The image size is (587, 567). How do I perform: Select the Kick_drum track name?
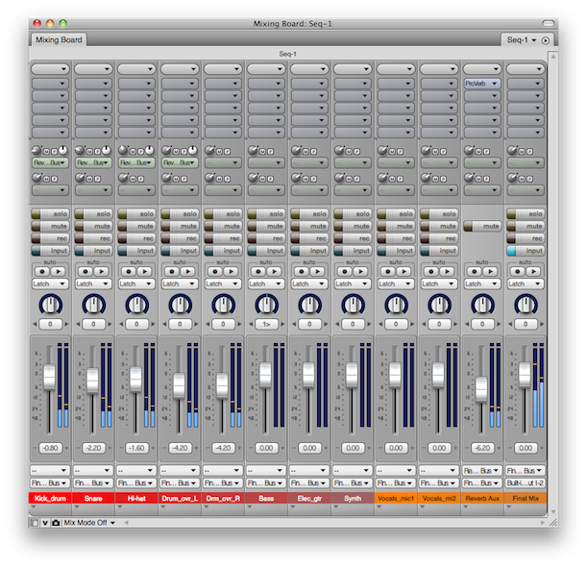pyautogui.click(x=50, y=499)
